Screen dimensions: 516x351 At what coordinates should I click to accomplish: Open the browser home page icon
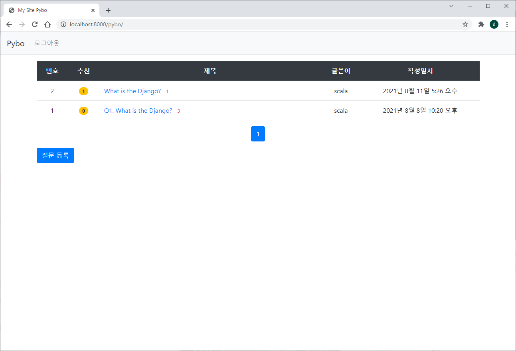(47, 24)
